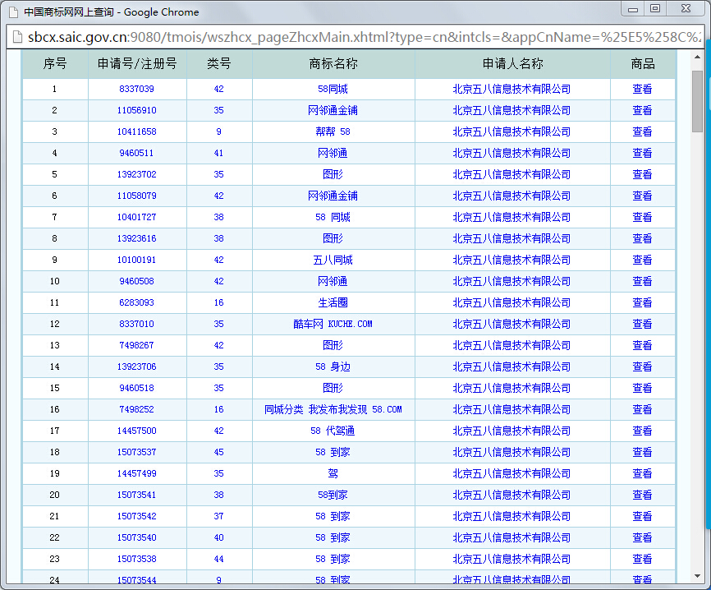
Task: Click trademark name 帮帮 58
Action: pos(333,131)
